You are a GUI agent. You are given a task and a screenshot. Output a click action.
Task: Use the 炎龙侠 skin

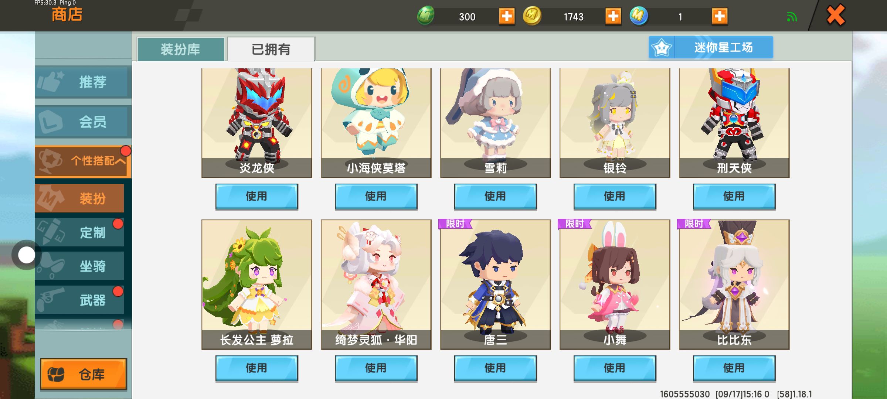pos(256,196)
